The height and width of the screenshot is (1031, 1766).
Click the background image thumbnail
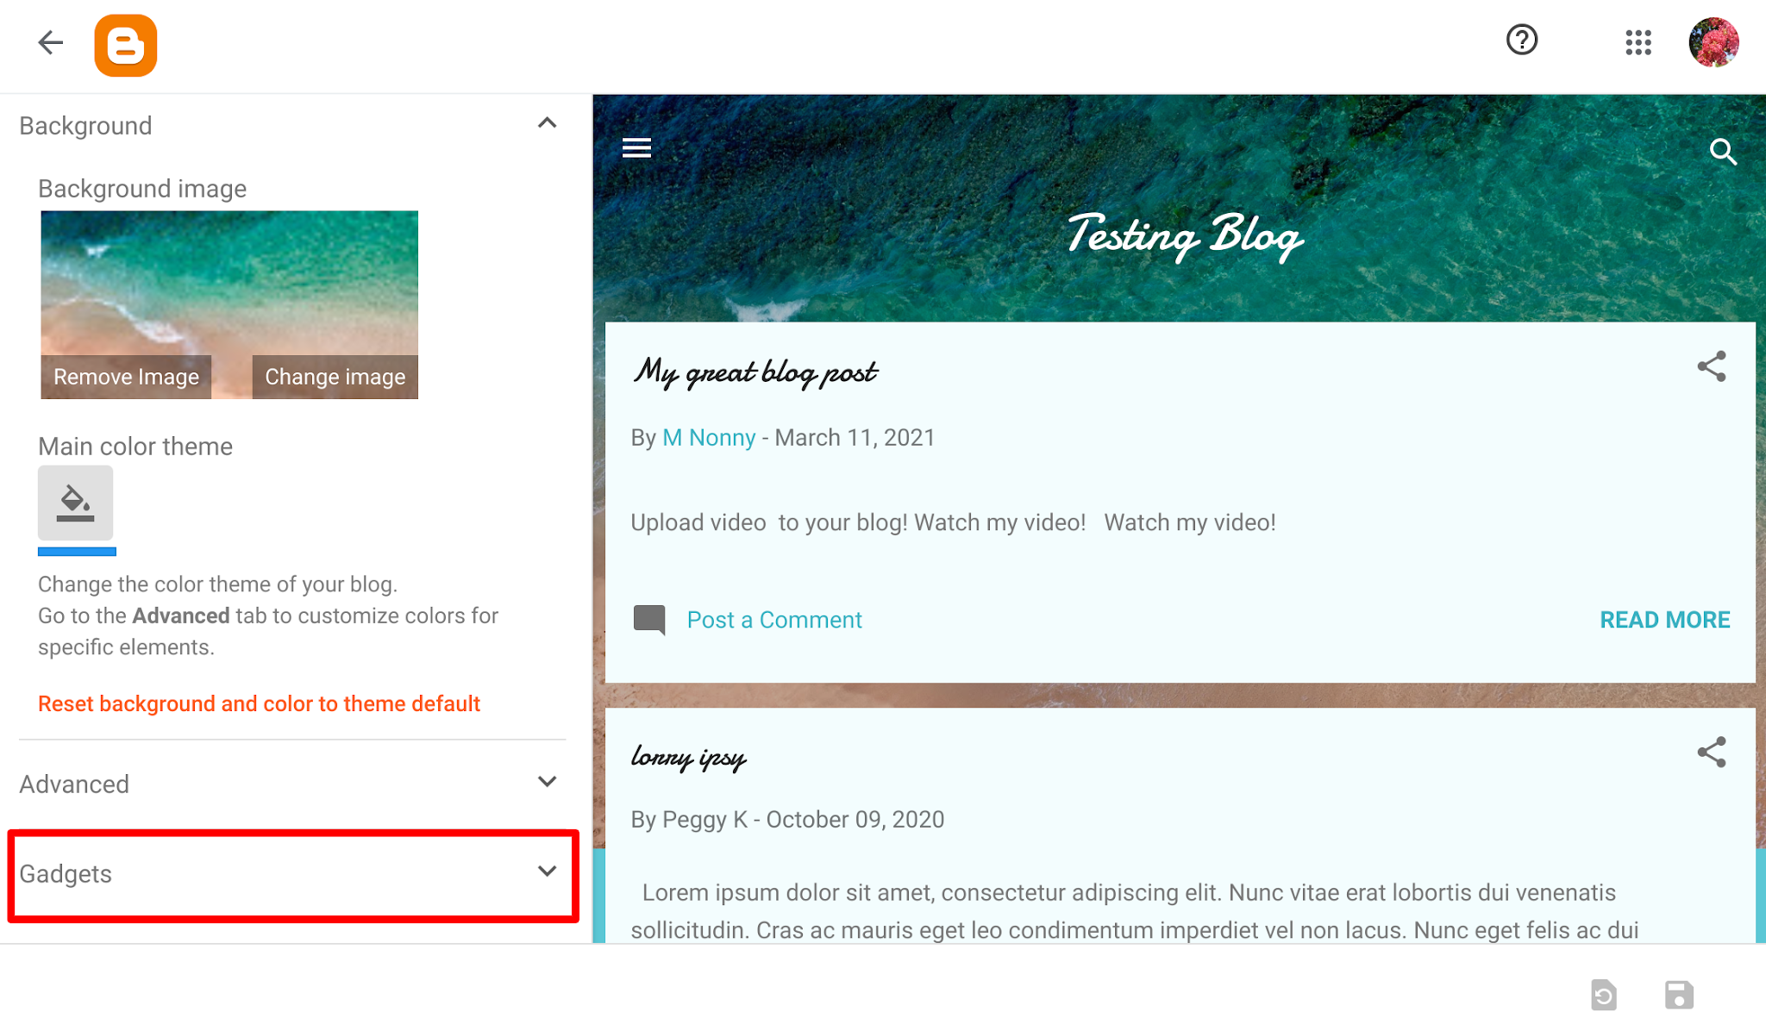tap(228, 284)
